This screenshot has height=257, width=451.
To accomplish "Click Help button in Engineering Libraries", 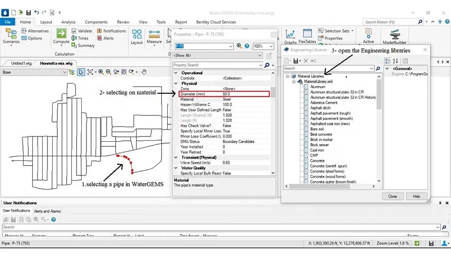I will tap(416, 196).
